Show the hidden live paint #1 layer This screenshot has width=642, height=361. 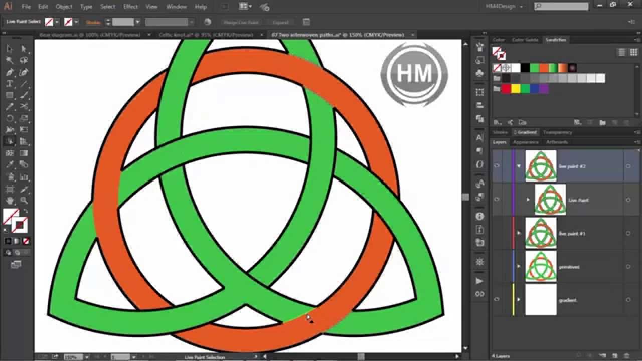pos(497,233)
